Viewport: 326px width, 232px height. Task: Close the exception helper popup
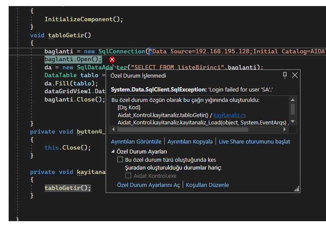click(x=294, y=75)
